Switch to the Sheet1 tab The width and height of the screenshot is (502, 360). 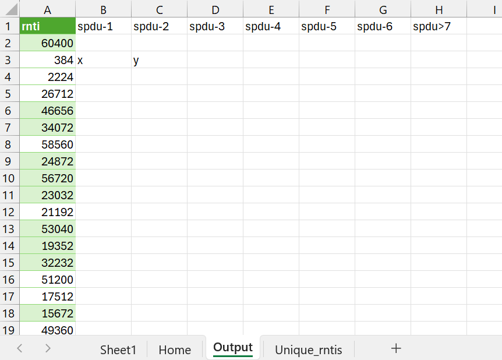118,350
